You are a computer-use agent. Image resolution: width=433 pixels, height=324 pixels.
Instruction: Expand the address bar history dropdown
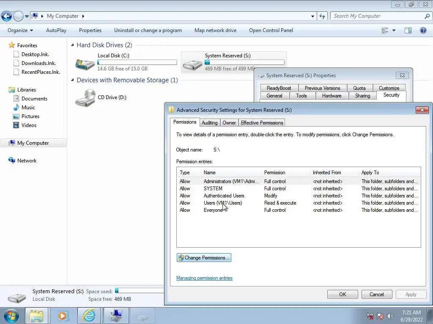[312, 16]
